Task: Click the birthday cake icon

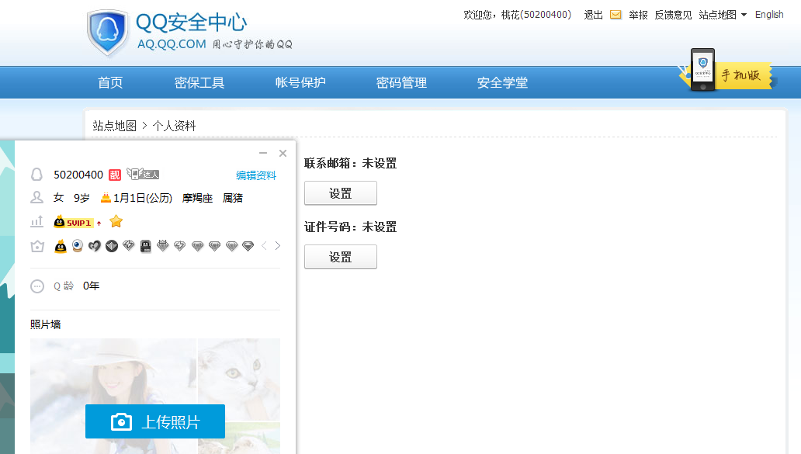Action: (x=106, y=198)
